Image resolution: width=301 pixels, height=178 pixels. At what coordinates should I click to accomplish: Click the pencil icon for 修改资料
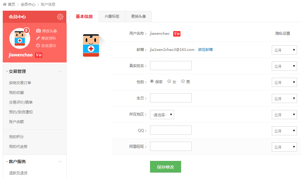(x=38, y=38)
